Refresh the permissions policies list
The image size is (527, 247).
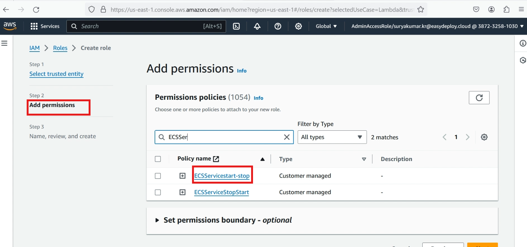click(479, 98)
